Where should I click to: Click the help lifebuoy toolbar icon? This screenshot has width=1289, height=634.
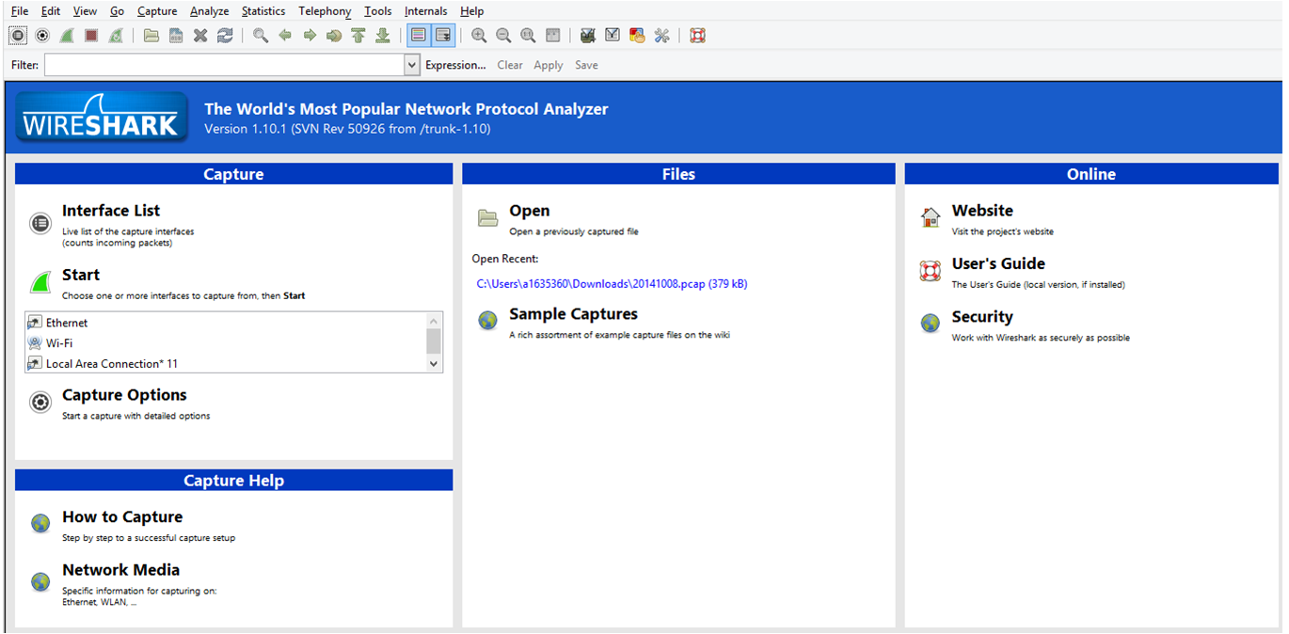coord(697,36)
